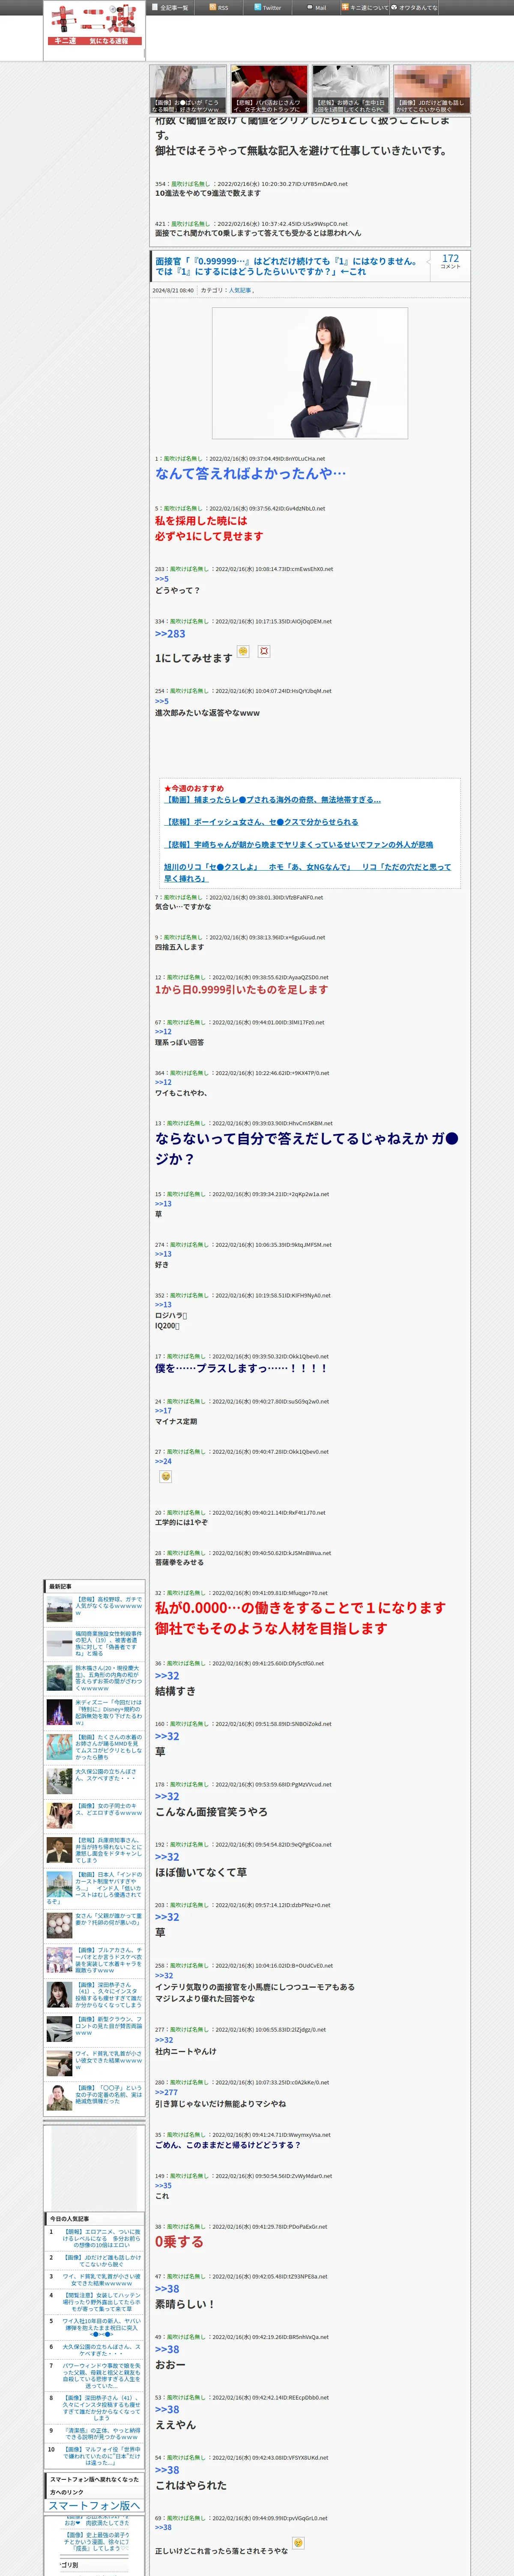Click the Disney castle thumbnail
The width and height of the screenshot is (514, 2576).
tap(59, 1712)
